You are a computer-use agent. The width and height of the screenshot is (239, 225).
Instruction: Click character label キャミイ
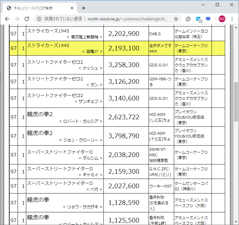90,175
